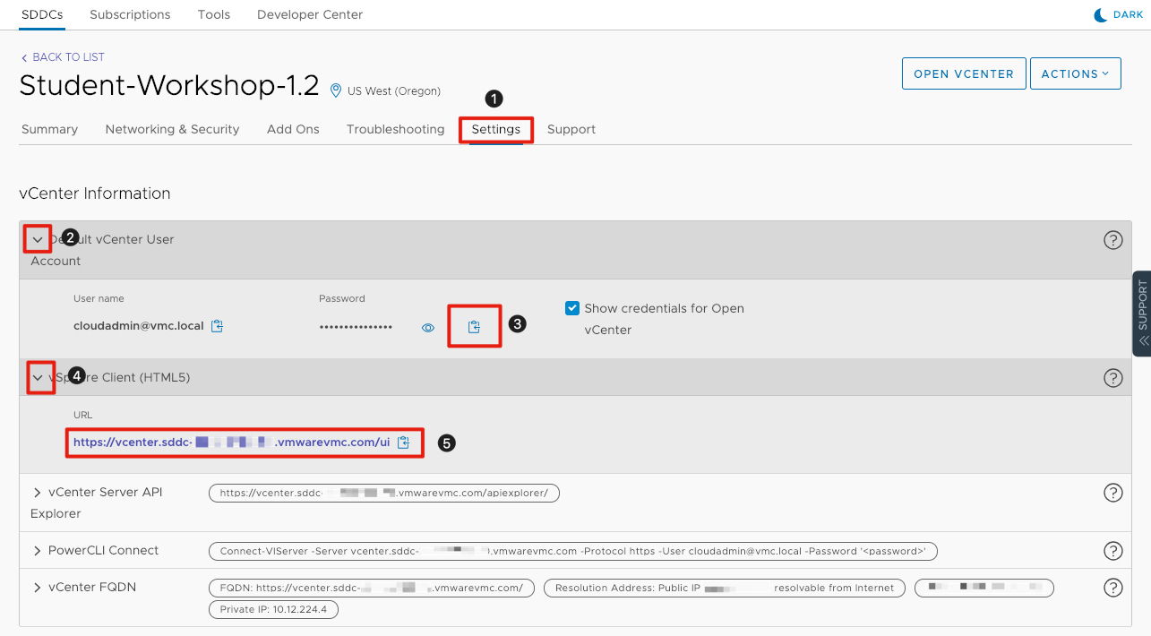
Task: Click the cloudadmin@vmc.local user name text
Action: tap(139, 326)
